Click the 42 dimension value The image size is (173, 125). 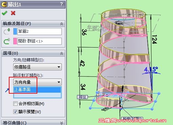tap(82, 63)
